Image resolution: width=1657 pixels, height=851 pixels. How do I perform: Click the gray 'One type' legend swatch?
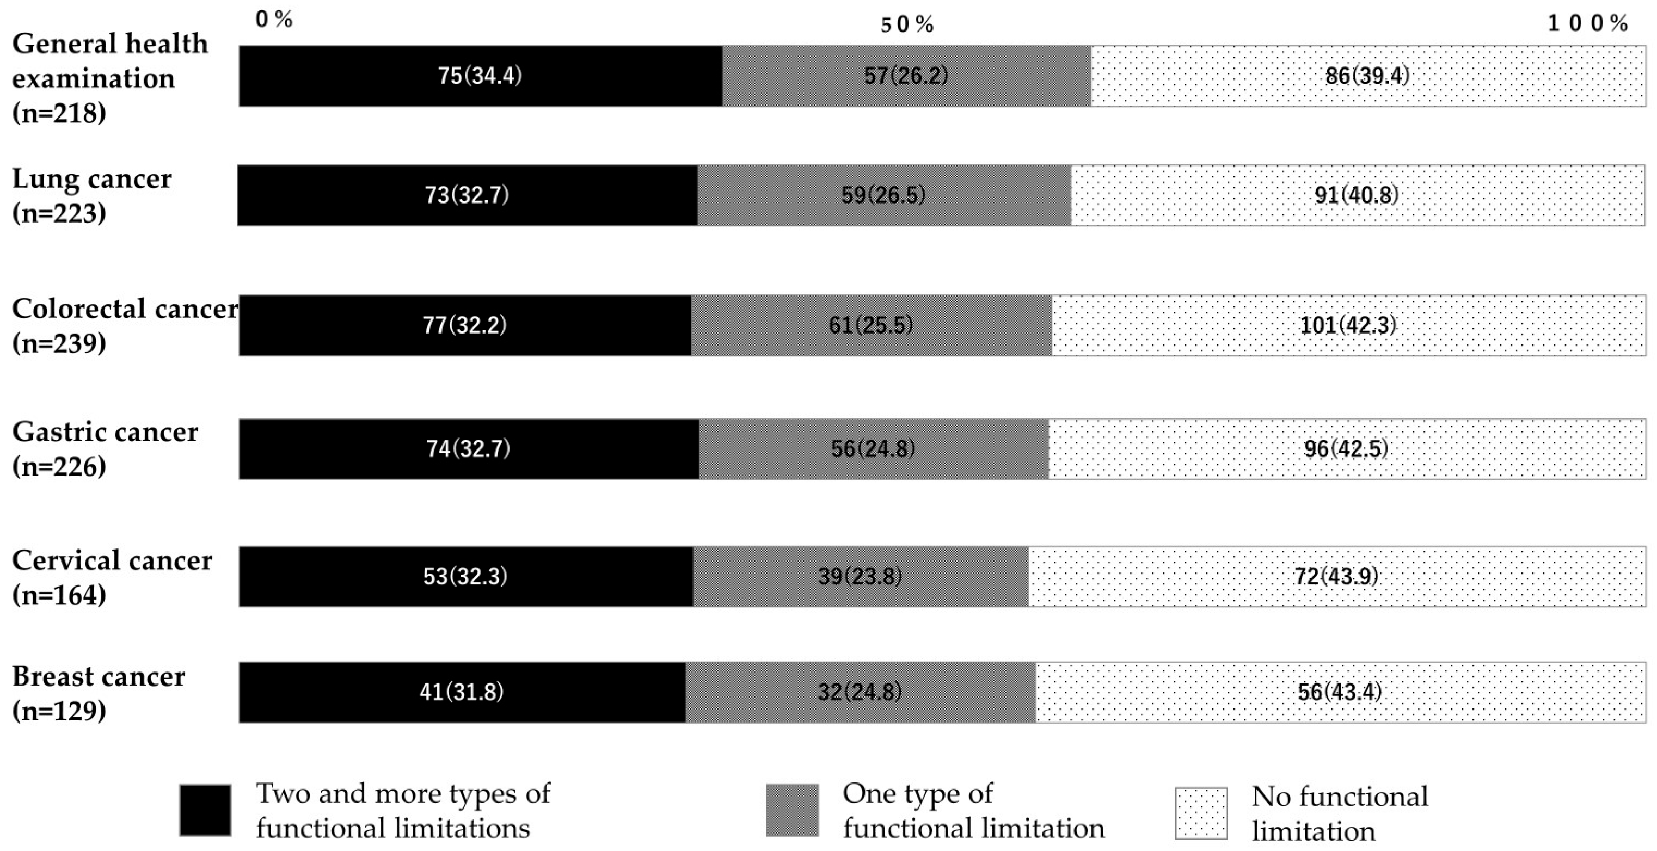(792, 810)
